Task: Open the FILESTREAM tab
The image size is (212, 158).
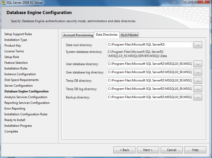Action: point(129,35)
